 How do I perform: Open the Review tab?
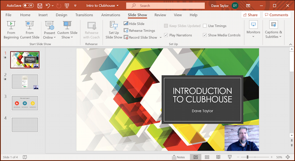click(160, 15)
